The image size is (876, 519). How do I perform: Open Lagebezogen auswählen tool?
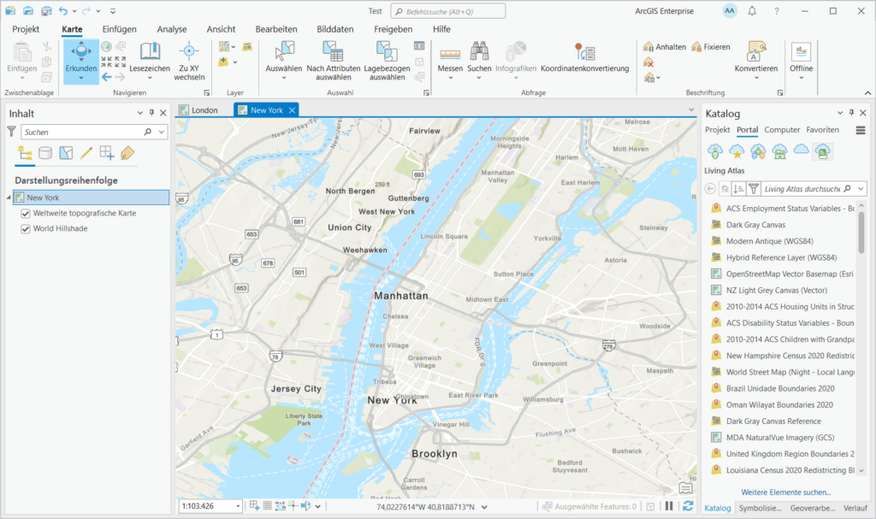[x=387, y=61]
